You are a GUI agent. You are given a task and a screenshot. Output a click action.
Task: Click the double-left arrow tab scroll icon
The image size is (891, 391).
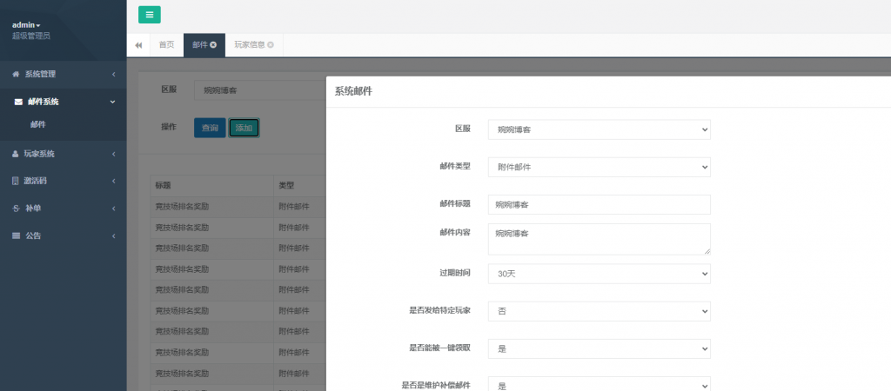coord(138,45)
